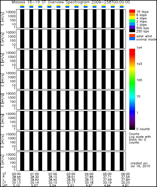Click the first yellow-blue telemetry indicator at top
The height and width of the screenshot is (187, 157).
click(22, 6)
